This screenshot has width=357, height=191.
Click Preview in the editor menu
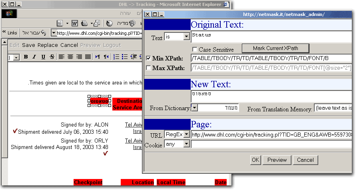(90, 45)
